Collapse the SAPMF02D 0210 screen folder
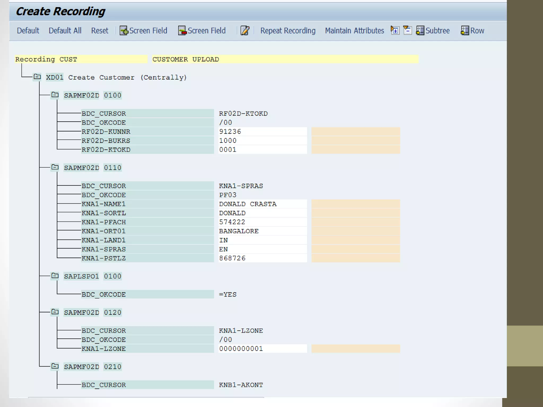This screenshot has height=407, width=543. [x=55, y=366]
